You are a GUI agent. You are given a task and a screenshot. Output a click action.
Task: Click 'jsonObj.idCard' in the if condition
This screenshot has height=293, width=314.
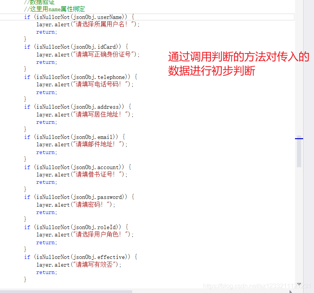(95, 47)
